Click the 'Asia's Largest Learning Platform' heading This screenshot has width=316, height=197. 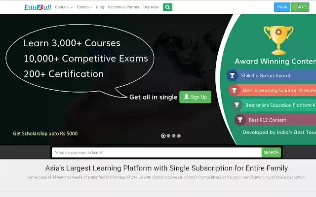pos(166,168)
